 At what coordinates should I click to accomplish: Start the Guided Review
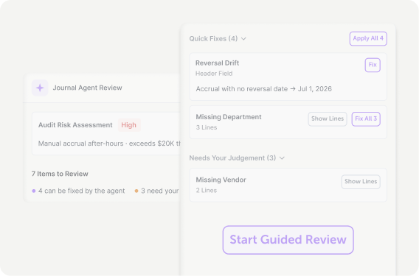288,240
